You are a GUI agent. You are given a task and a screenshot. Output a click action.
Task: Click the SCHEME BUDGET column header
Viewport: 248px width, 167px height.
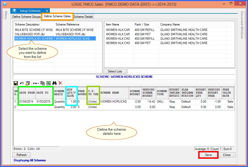[x=135, y=93]
